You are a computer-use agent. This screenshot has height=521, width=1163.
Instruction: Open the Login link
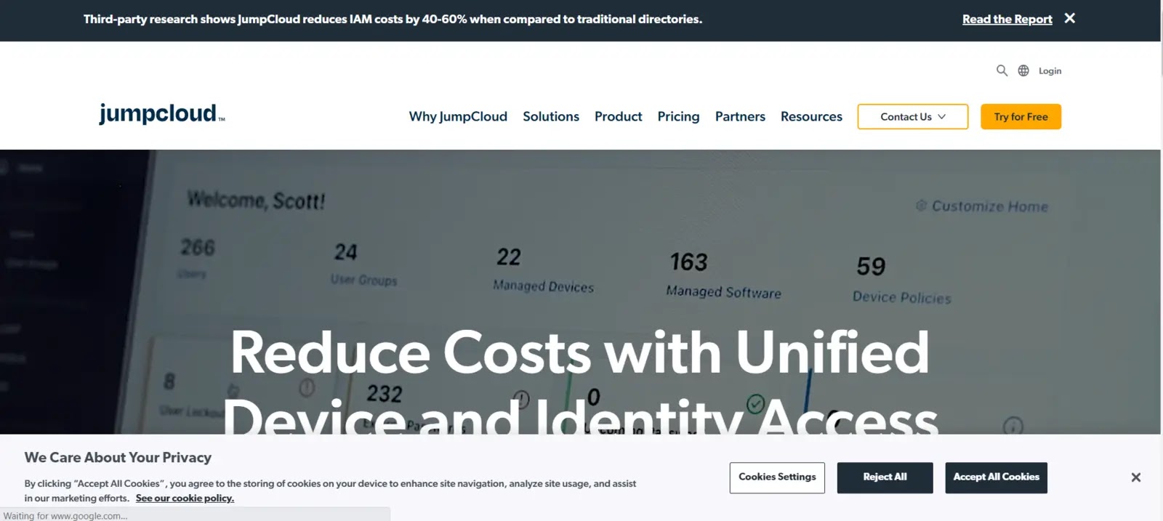pos(1050,70)
